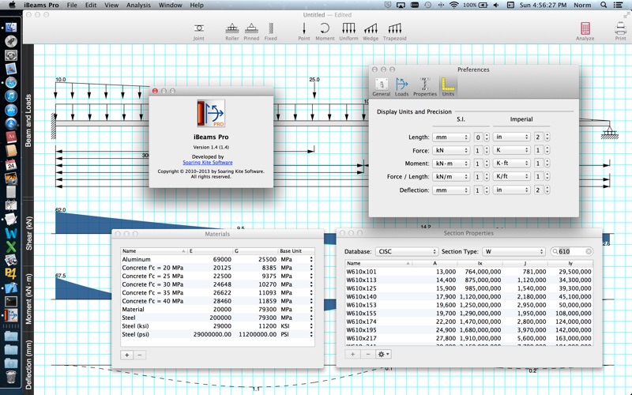Screen dimensions: 632x395
Task: Open the S.I. Length unit dropdown
Action: point(450,137)
